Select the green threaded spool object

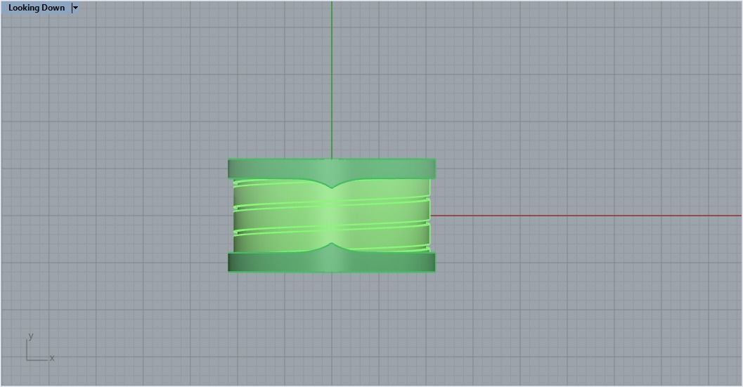[332, 216]
